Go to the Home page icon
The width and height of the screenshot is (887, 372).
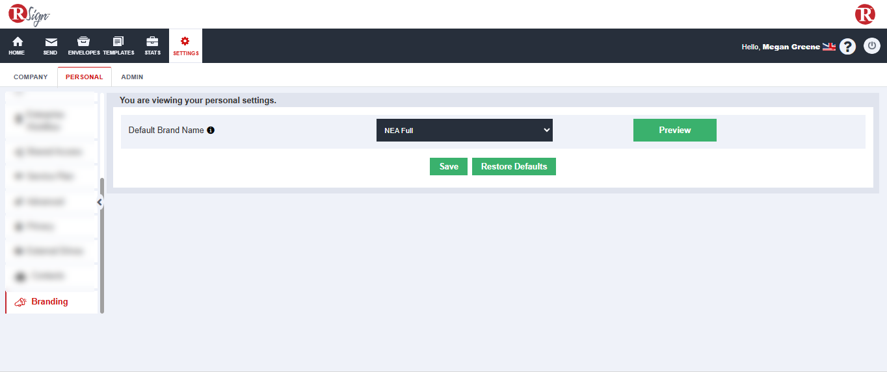(17, 42)
